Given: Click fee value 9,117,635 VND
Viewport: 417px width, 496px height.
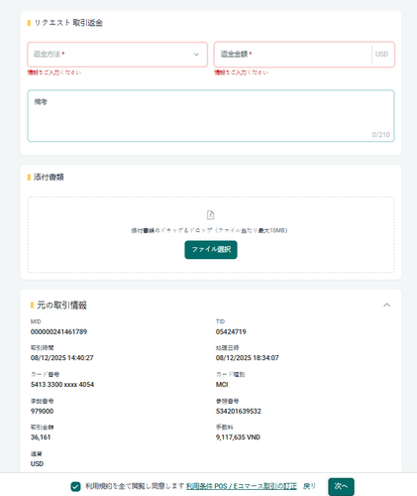Looking at the screenshot, I should coord(238,437).
